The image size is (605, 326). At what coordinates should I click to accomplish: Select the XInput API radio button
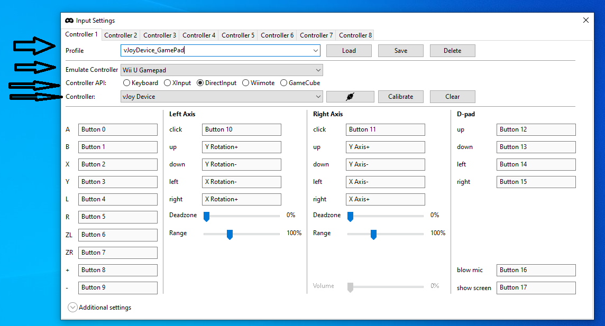[x=168, y=83]
